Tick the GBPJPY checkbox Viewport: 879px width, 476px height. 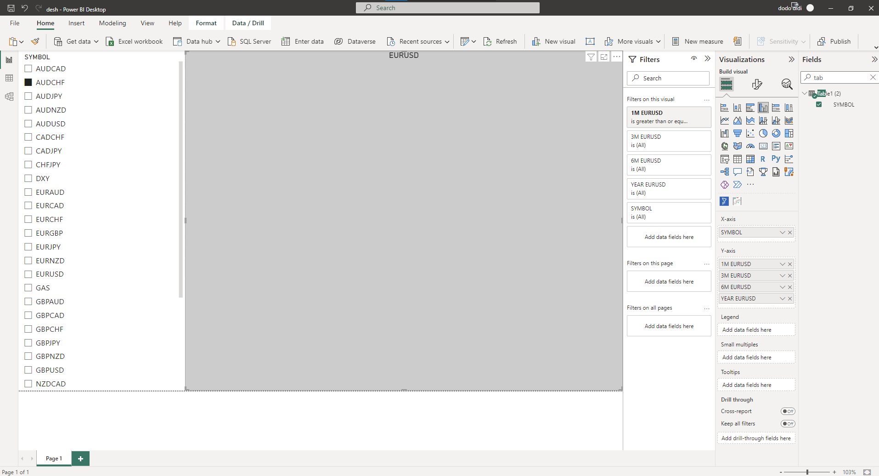[28, 343]
